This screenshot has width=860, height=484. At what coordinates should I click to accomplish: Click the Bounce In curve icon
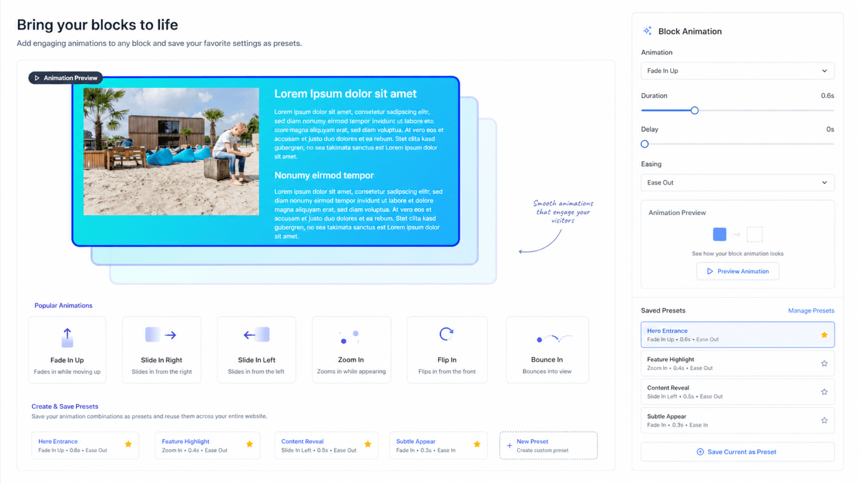click(x=554, y=338)
